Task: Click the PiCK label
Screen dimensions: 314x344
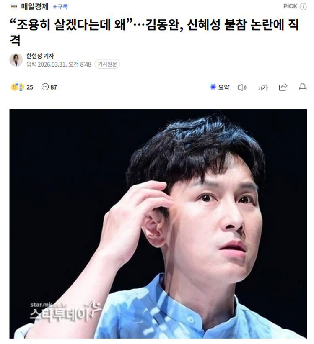Action: pos(290,6)
